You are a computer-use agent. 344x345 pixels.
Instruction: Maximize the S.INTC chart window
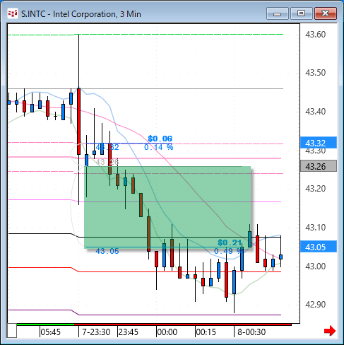coord(302,13)
